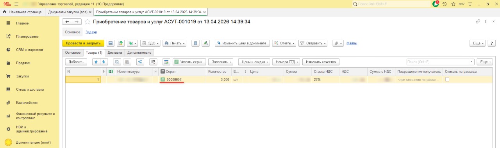Copy the selected rows icon

[x=117, y=62]
